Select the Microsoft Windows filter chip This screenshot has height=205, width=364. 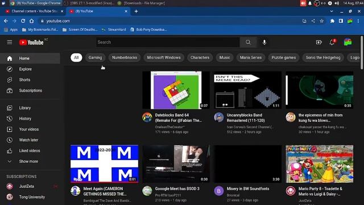coord(164,58)
